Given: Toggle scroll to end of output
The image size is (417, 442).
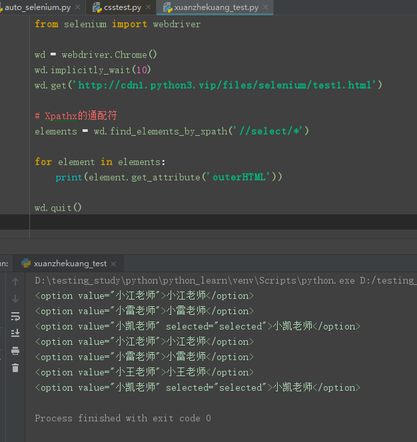Looking at the screenshot, I should click(15, 333).
